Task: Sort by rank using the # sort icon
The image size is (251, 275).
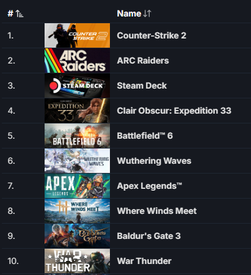Action: coord(20,14)
